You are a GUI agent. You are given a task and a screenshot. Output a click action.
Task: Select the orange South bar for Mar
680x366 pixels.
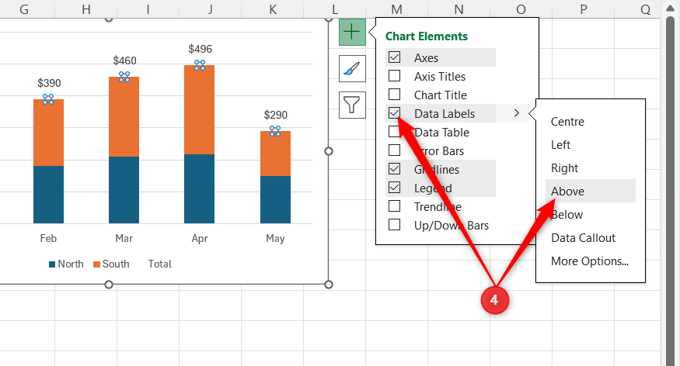tap(124, 117)
